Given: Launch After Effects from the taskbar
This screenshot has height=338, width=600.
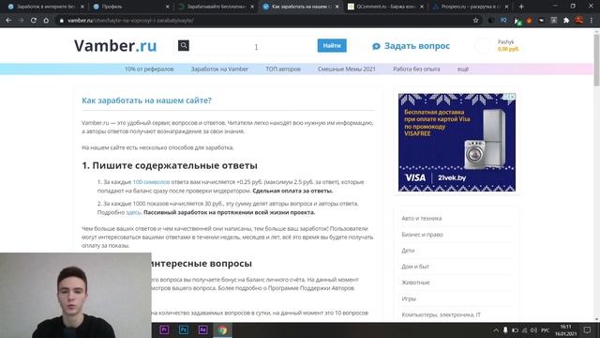Looking at the screenshot, I should click(202, 330).
